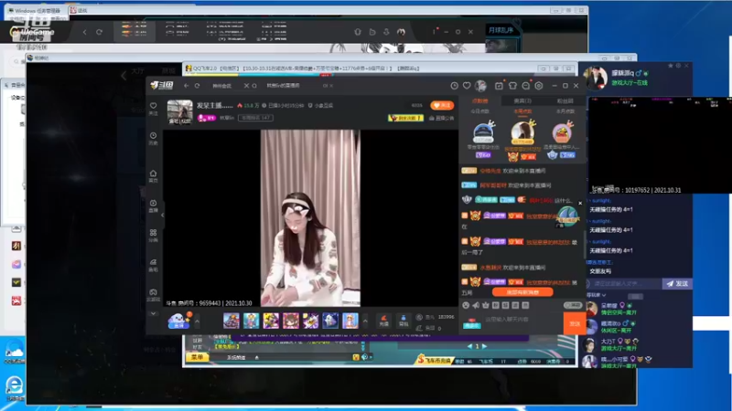Expand the gift list up arrow
Image resolution: width=732 pixels, height=411 pixels.
(x=365, y=321)
